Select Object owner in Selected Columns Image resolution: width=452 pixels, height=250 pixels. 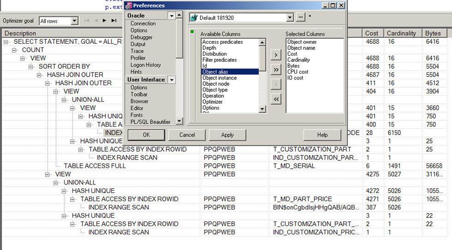pos(302,42)
